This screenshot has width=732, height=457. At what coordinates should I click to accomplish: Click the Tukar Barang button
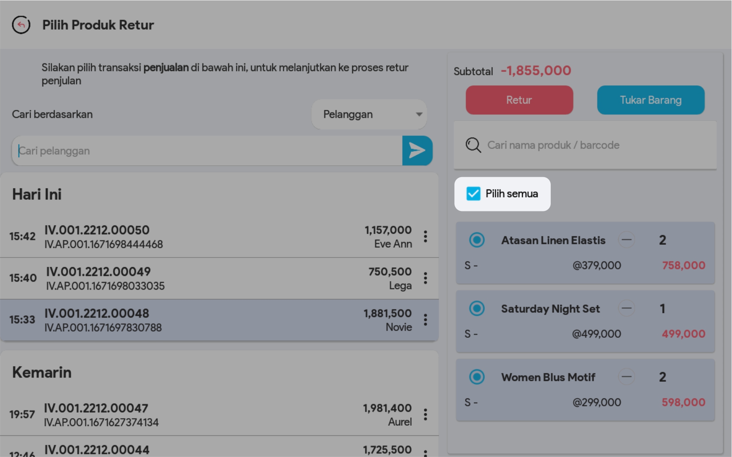[650, 100]
